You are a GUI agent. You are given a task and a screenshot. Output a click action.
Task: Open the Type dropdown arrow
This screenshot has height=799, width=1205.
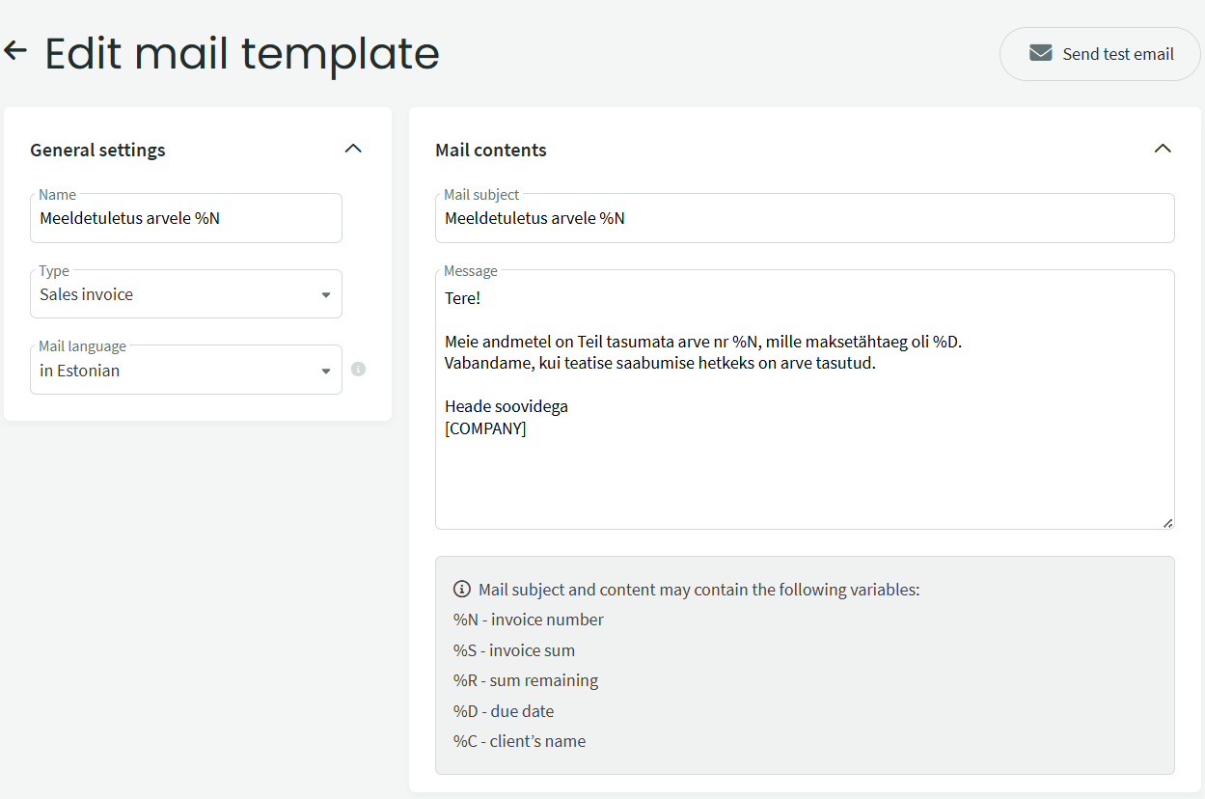pos(325,295)
